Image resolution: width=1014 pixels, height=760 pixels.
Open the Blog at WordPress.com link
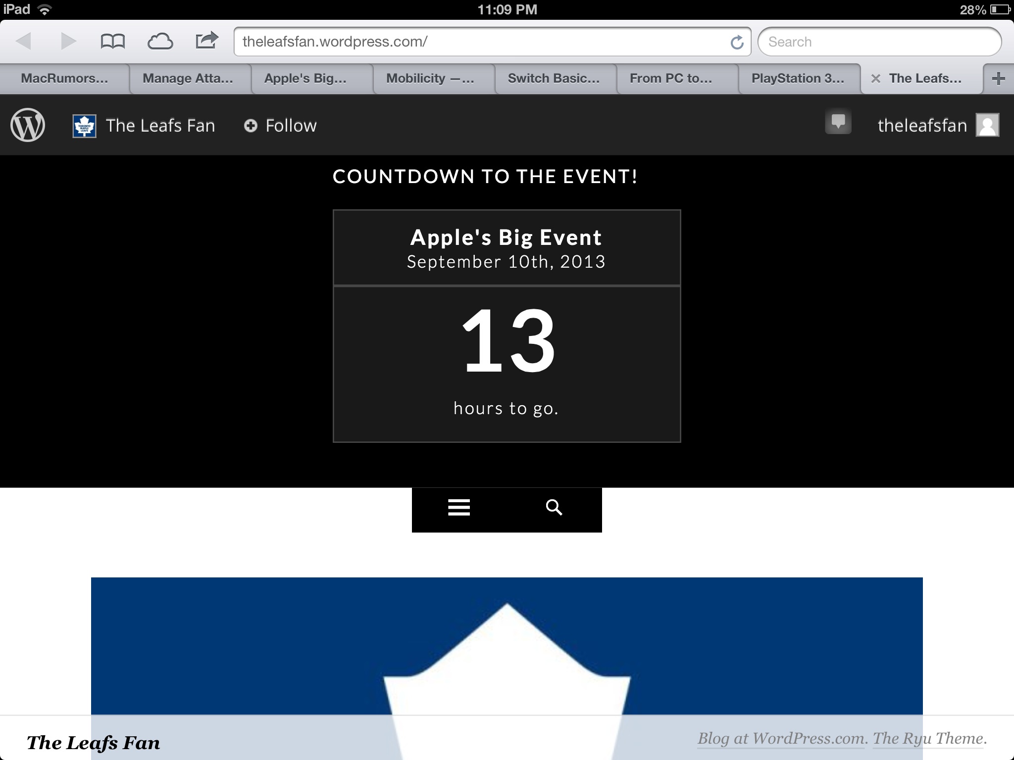(x=781, y=739)
